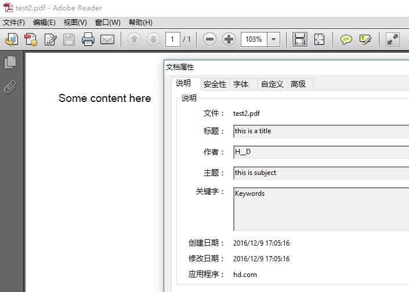Open the 窗口(W) menu
The height and width of the screenshot is (292, 409).
pos(108,23)
